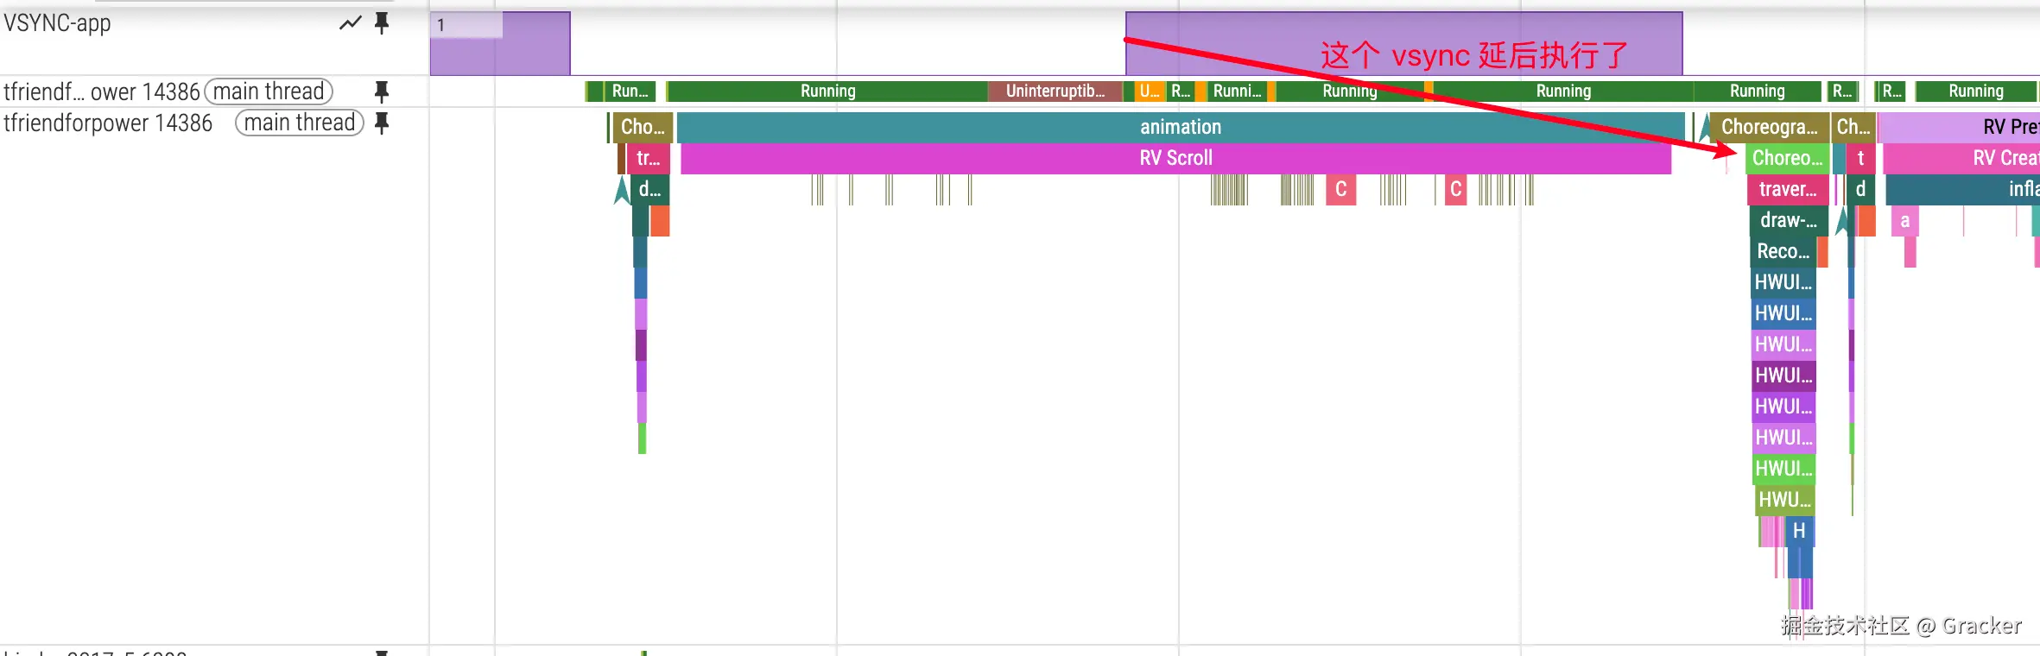
Task: Select the truncated "tfriendf… ower 14386" track name
Action: tap(102, 91)
